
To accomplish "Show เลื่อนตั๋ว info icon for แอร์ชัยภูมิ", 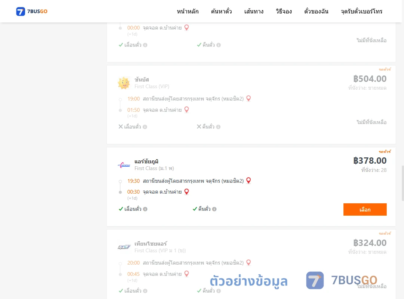I will coord(145,209).
